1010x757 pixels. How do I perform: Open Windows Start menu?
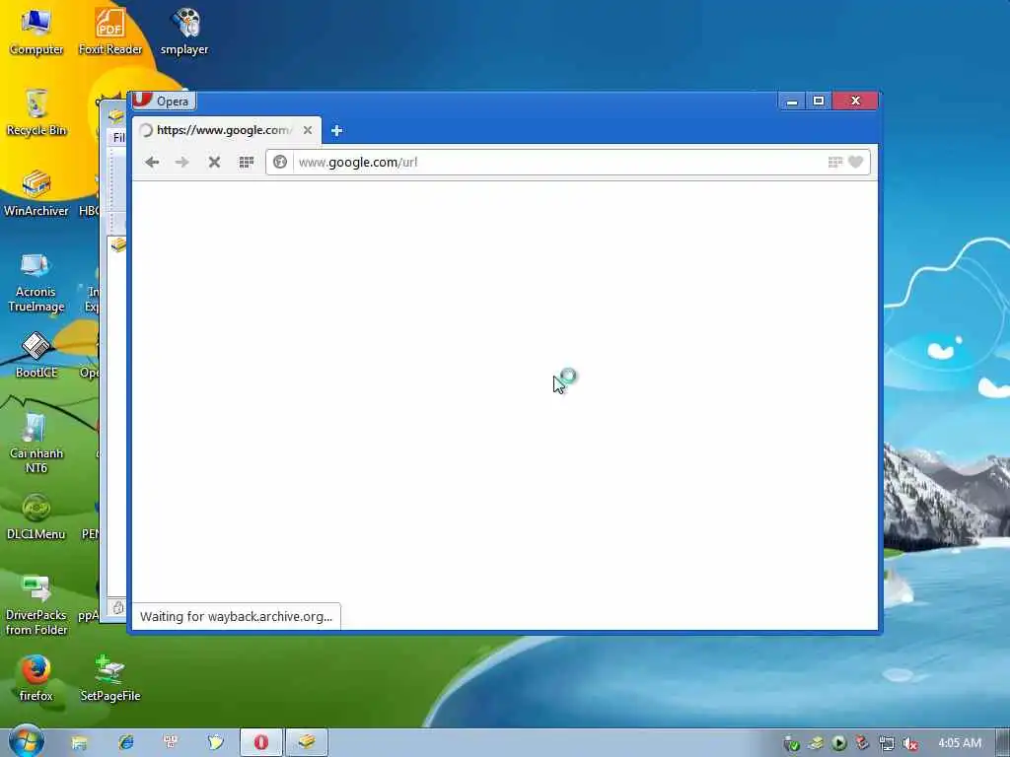point(26,742)
